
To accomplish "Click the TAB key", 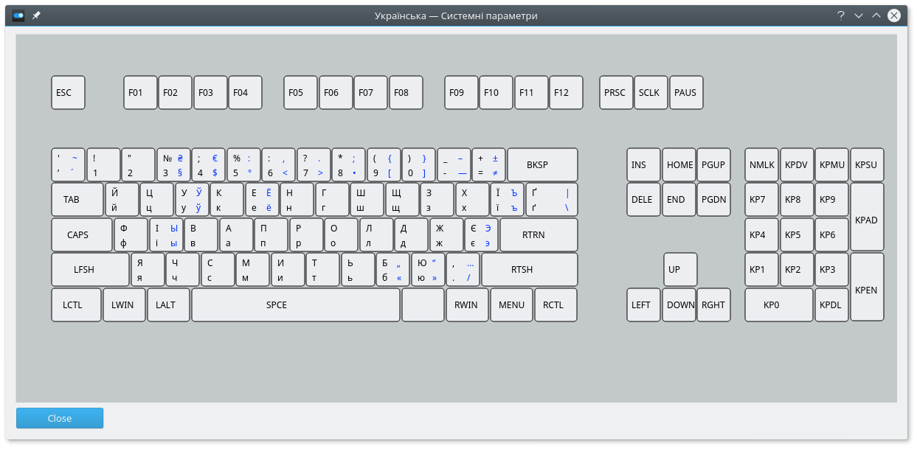I will tap(77, 200).
